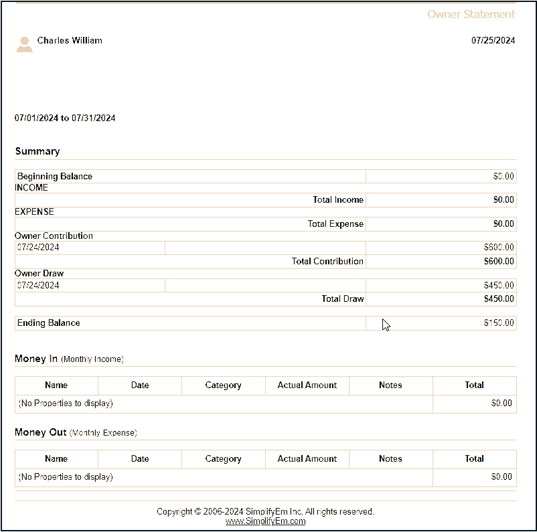Click the Name column header in Money In
Image resolution: width=537 pixels, height=532 pixels.
pos(56,385)
